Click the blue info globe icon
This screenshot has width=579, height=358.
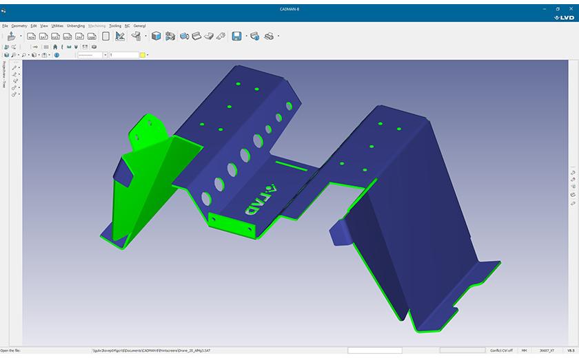57,55
